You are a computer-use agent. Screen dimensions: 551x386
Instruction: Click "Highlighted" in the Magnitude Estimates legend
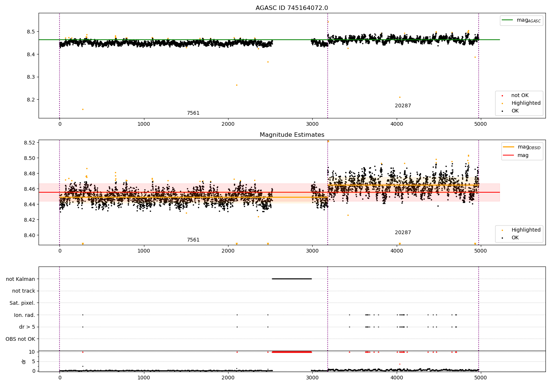click(x=526, y=230)
